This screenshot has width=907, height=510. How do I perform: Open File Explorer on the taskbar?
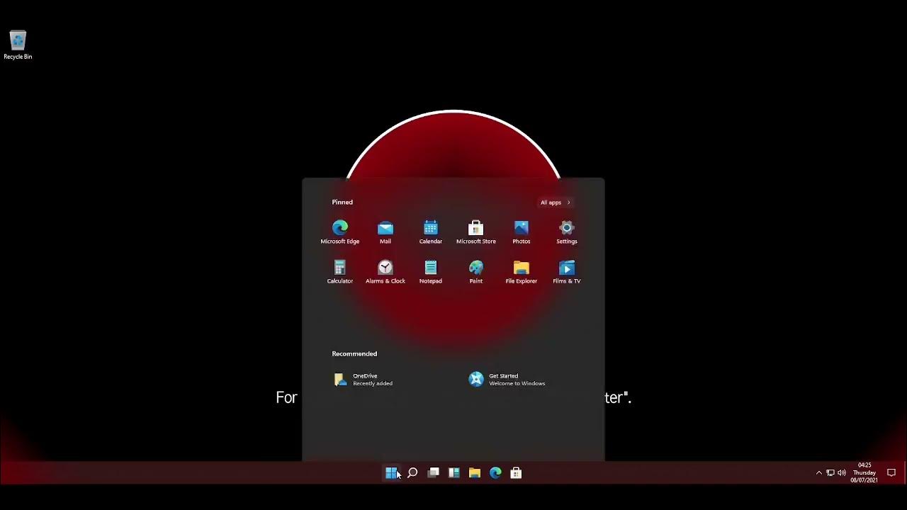pyautogui.click(x=475, y=473)
